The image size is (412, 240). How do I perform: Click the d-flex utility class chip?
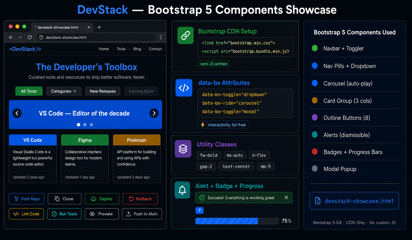(259, 155)
